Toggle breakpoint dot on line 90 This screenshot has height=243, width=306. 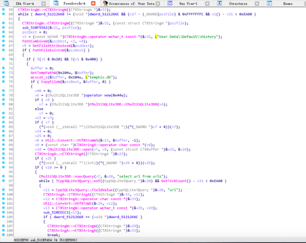(4, 149)
